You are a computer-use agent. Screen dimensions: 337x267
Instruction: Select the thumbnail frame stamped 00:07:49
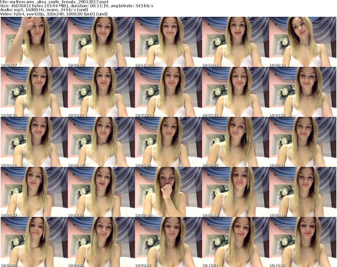click(x=168, y=192)
